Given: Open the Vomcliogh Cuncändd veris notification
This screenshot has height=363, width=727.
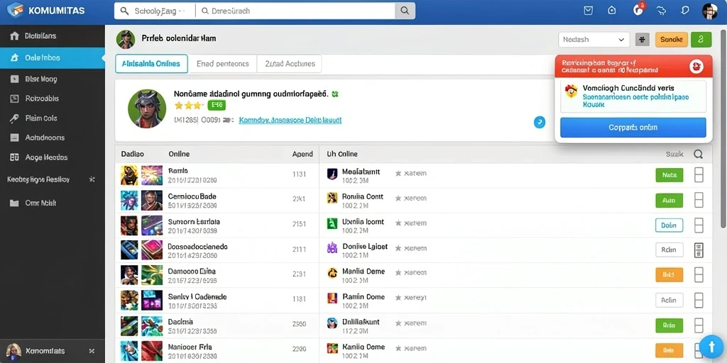Looking at the screenshot, I should [x=633, y=96].
